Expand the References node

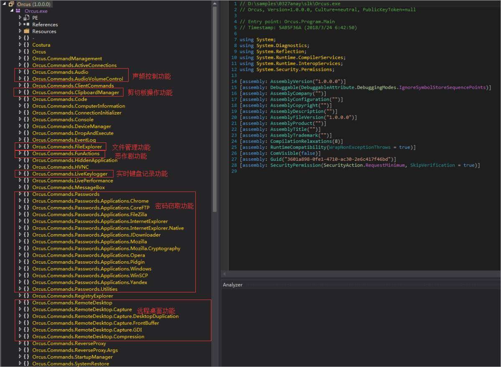click(x=20, y=25)
